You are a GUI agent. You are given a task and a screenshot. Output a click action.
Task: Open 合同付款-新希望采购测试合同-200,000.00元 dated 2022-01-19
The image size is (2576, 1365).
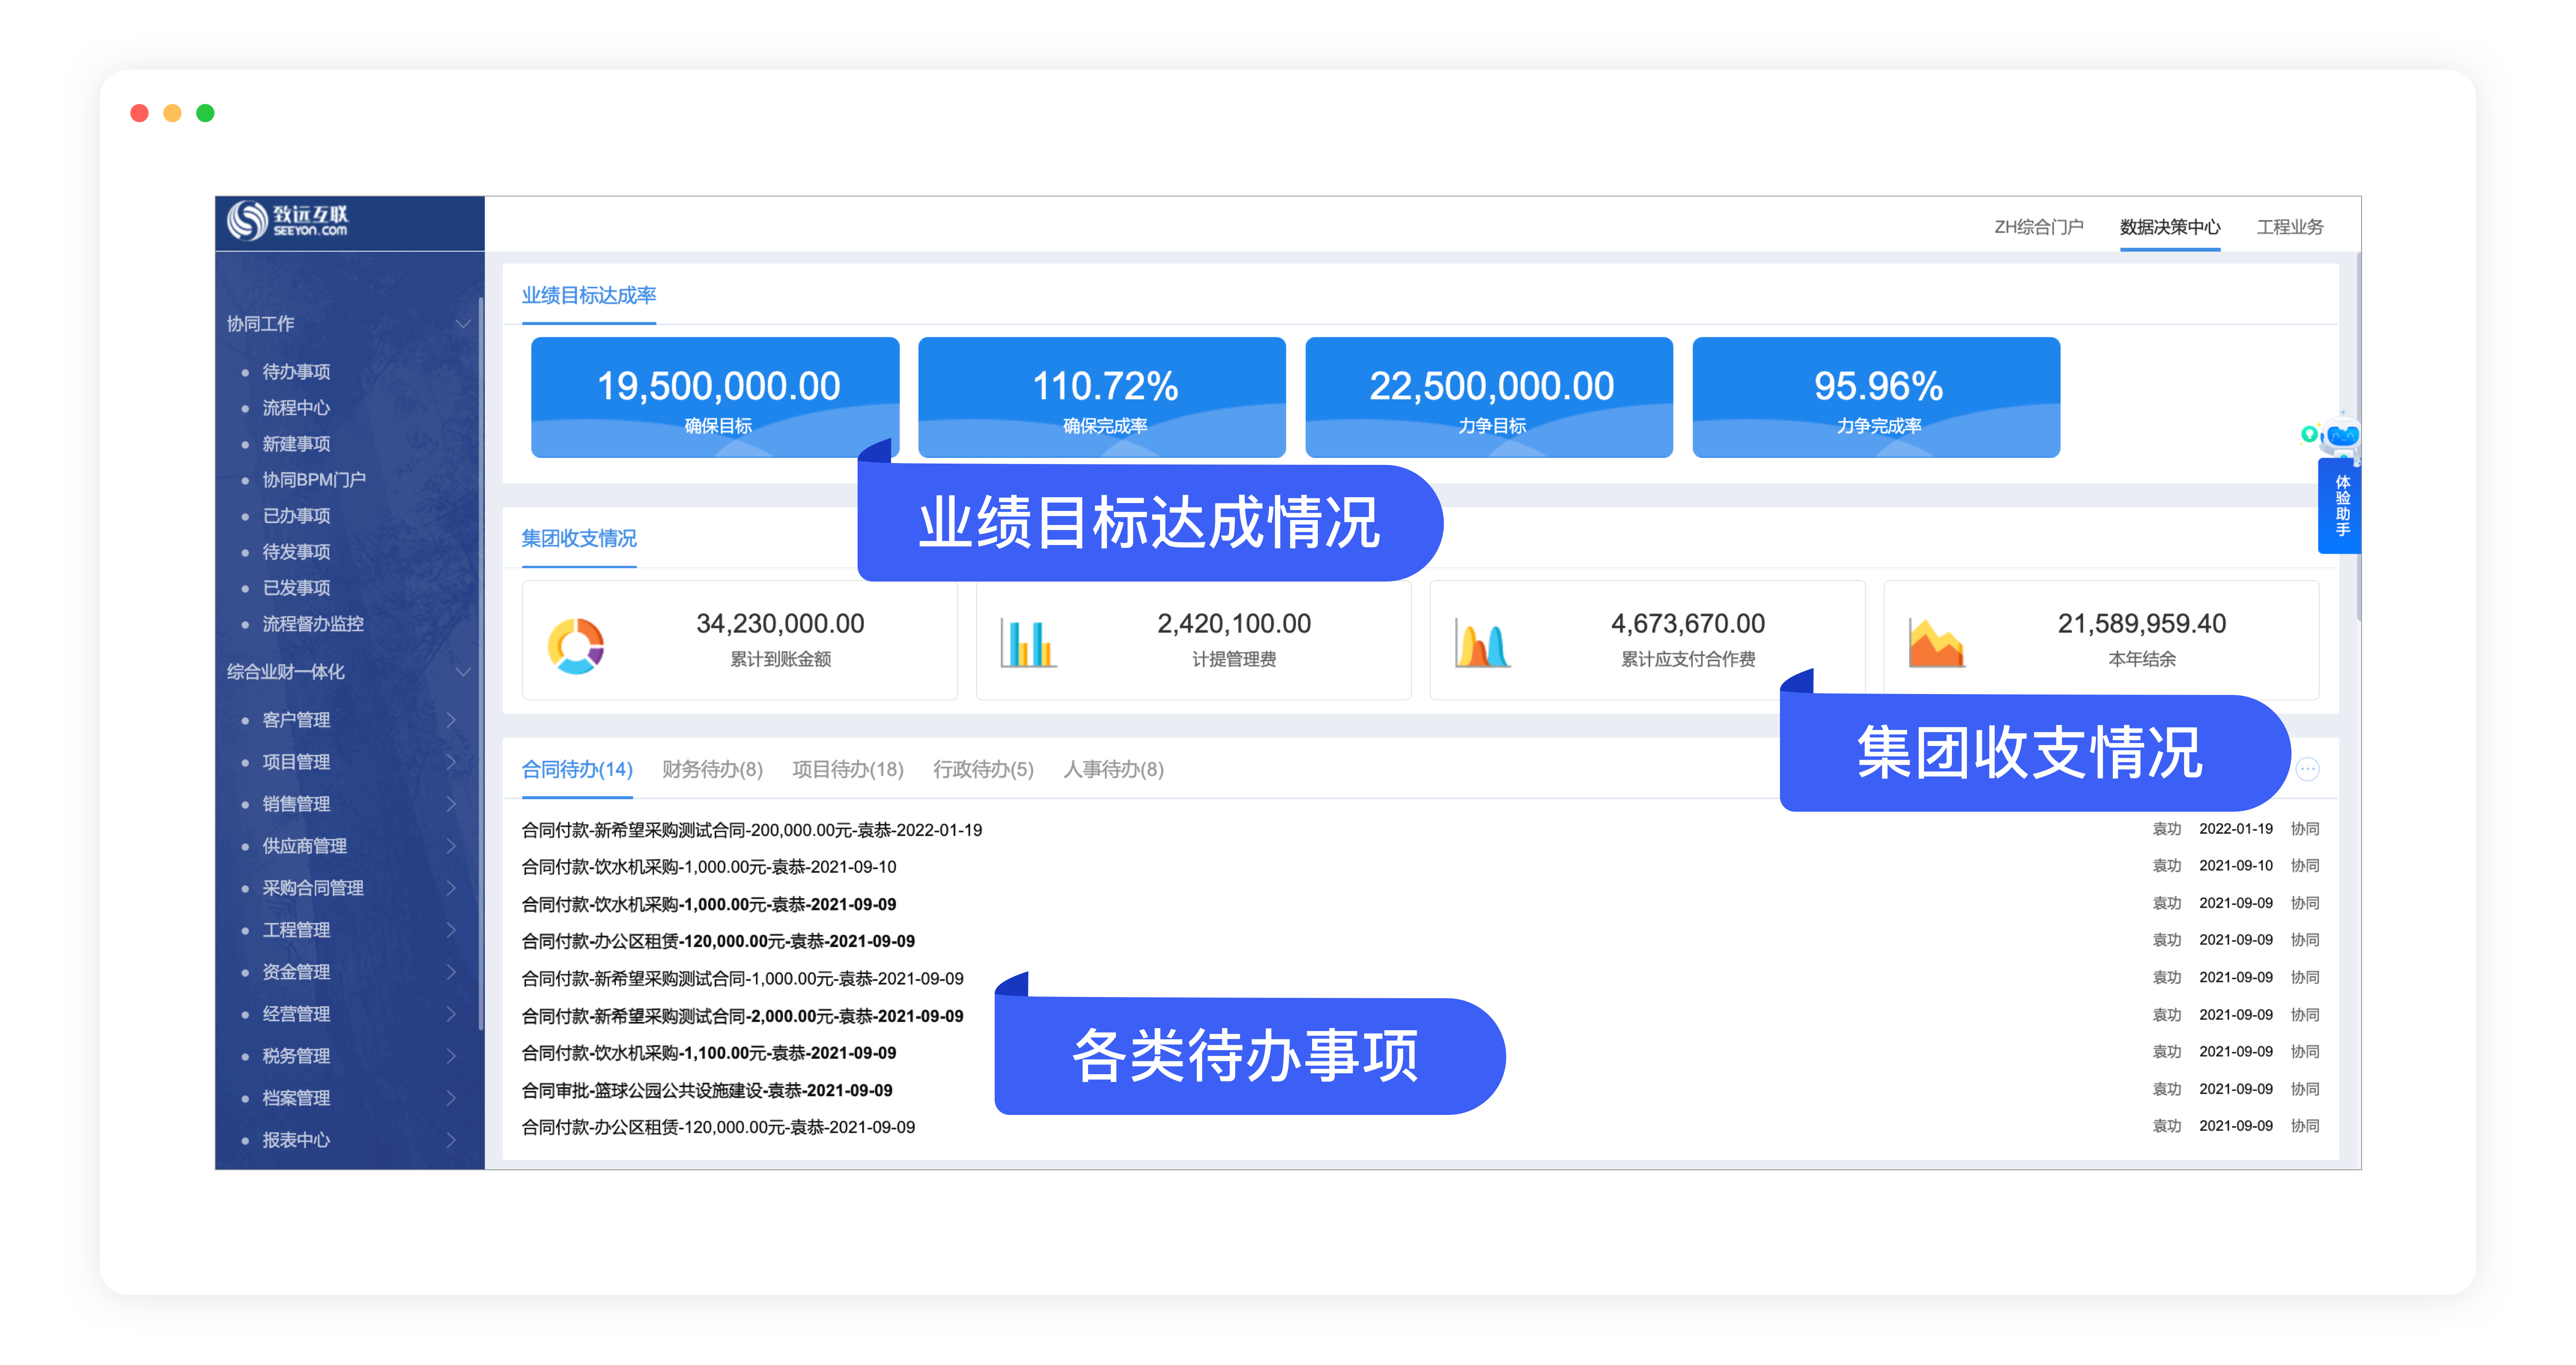click(x=752, y=830)
